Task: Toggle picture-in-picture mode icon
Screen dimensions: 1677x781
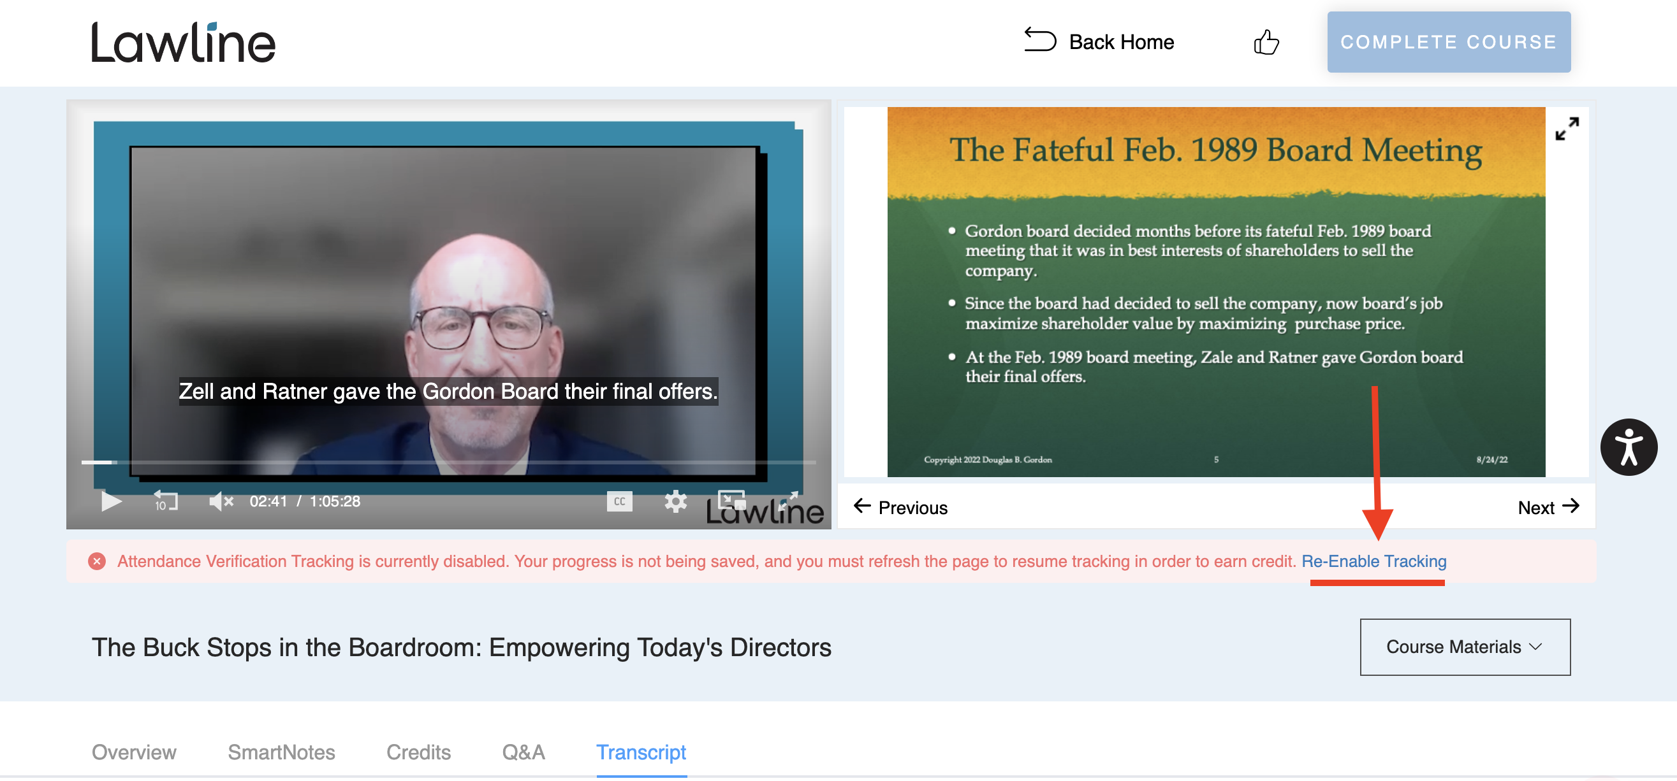Action: 732,501
